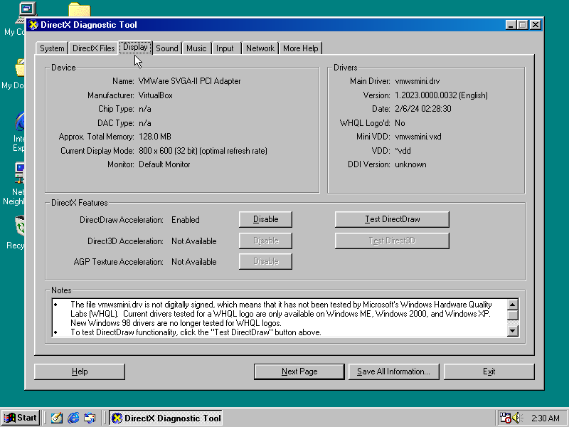Screen dimensions: 569x427
Task: Click the Notes scrollbar thumb
Action: (x=512, y=315)
